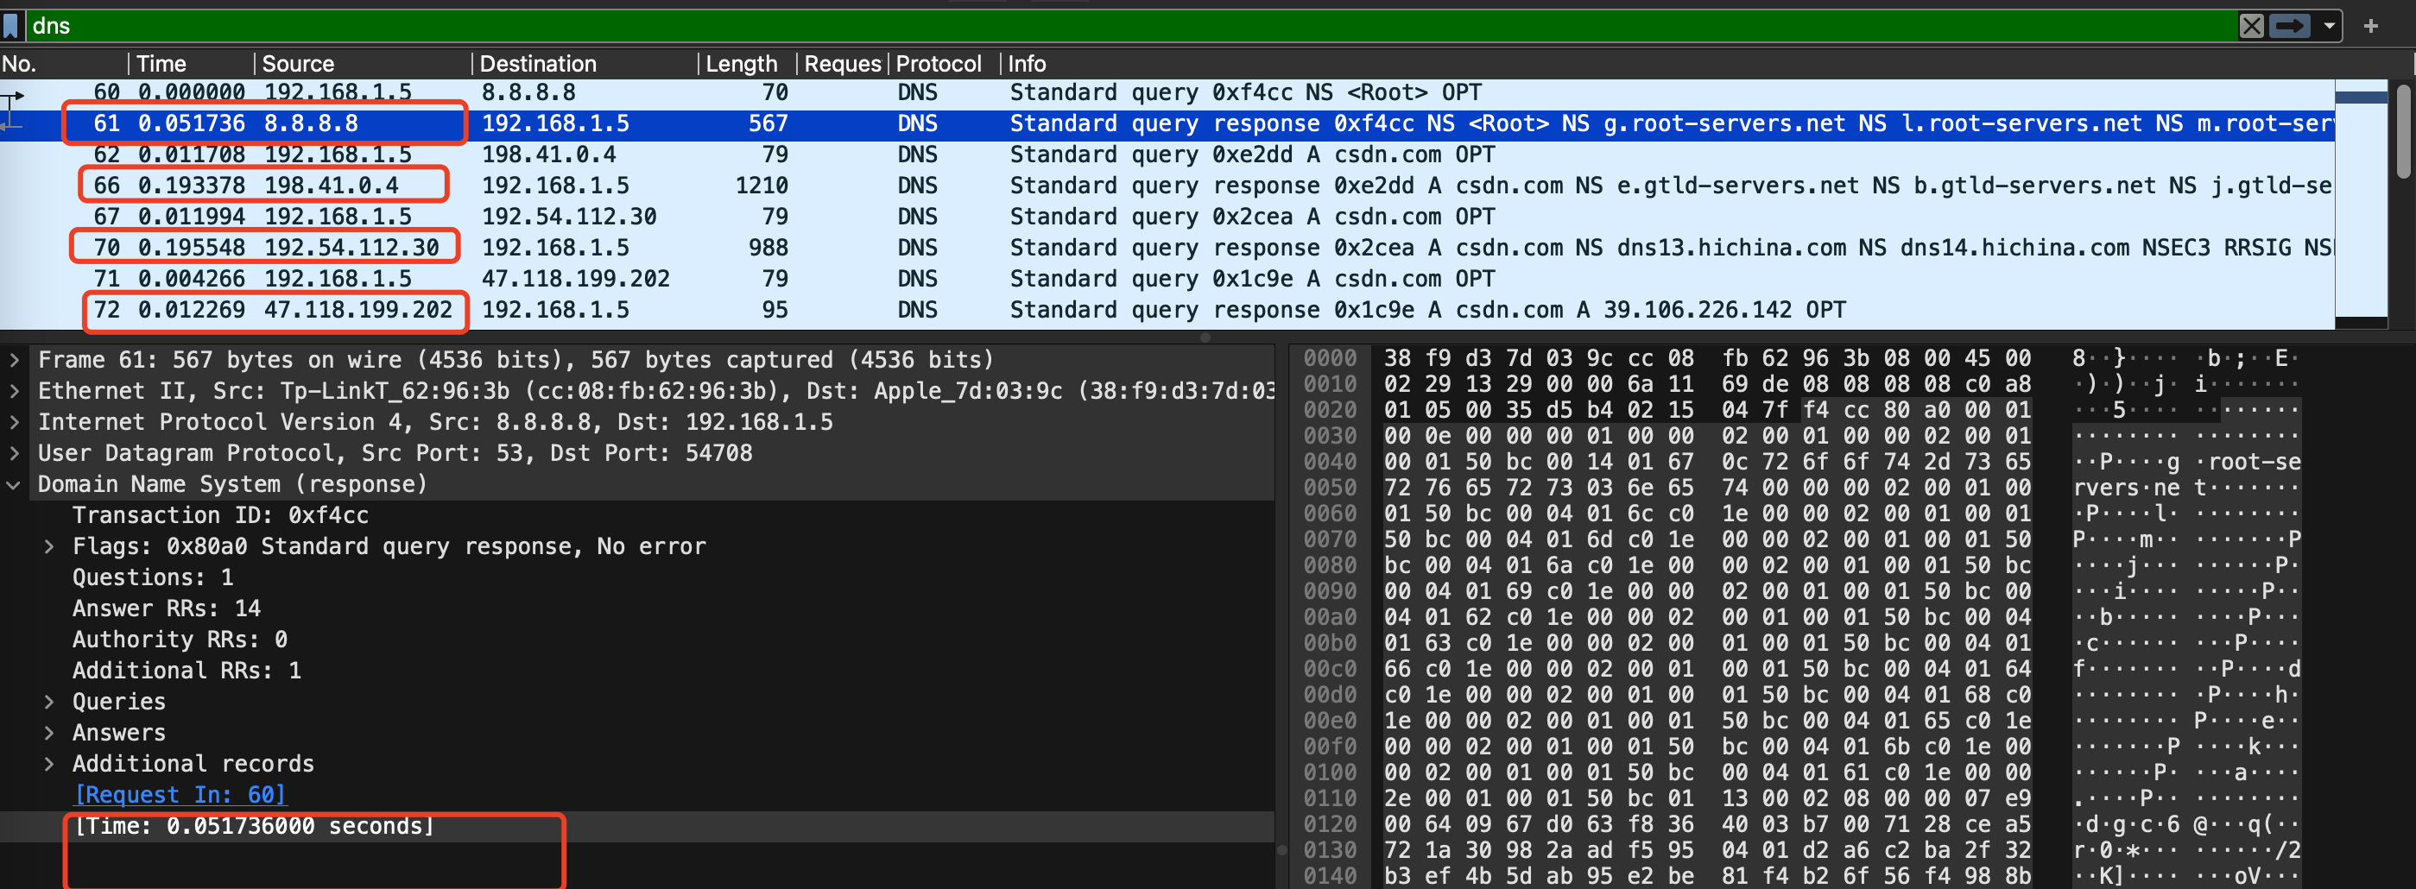
Task: Expand the Queries node
Action: point(48,702)
